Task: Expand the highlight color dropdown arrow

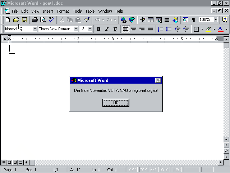Action: [x=214, y=29]
